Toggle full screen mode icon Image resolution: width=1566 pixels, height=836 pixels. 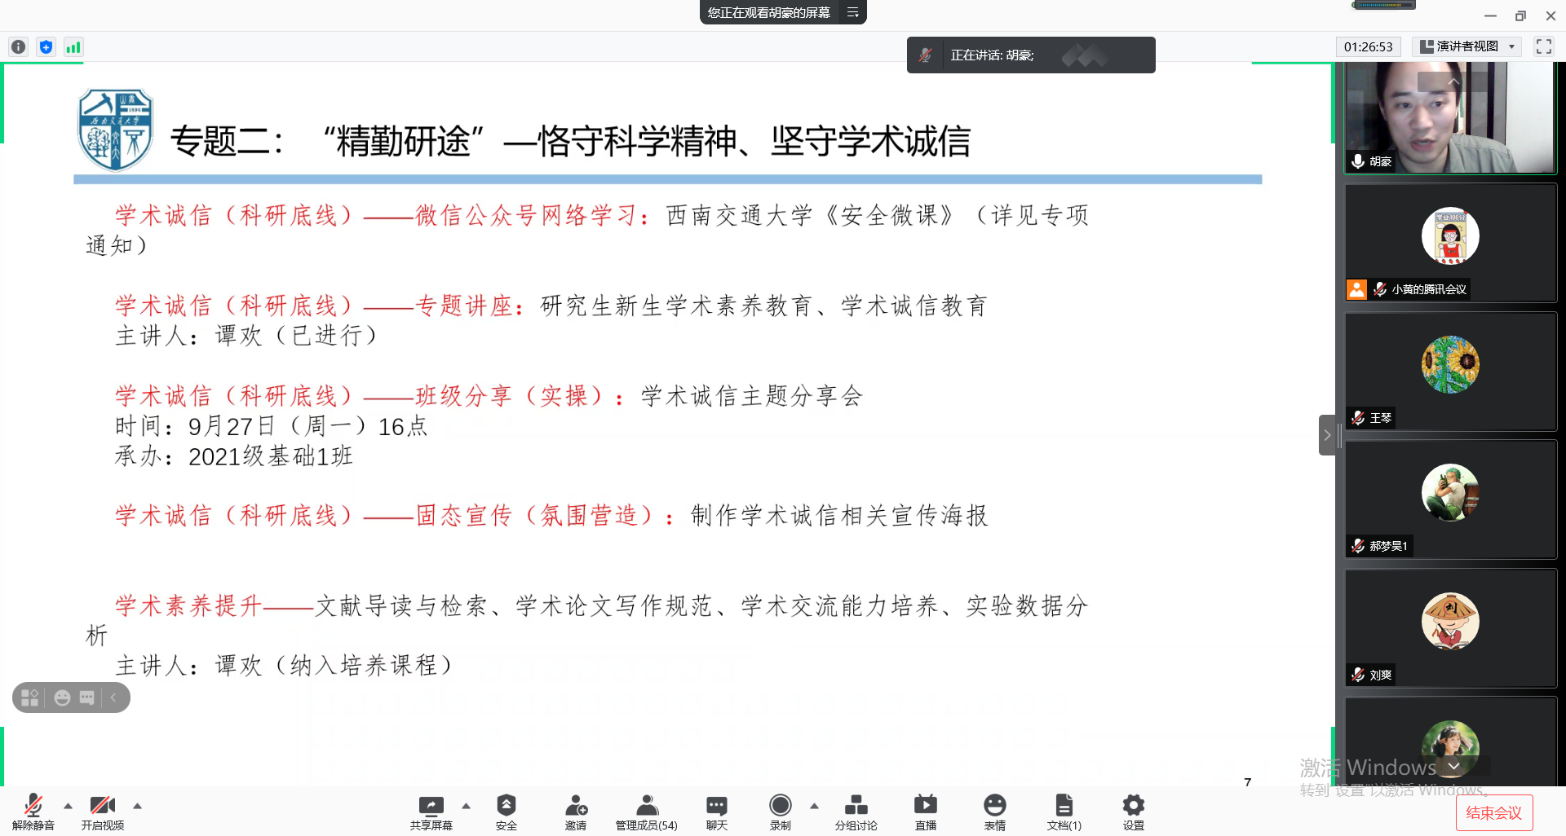(1543, 46)
